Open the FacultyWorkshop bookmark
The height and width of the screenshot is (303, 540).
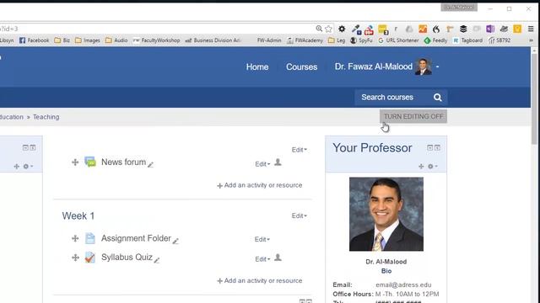tap(156, 40)
